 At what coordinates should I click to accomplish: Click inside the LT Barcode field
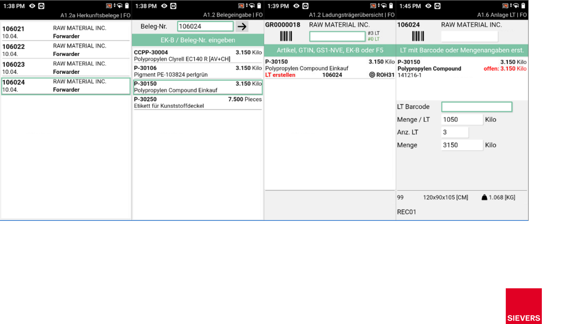(x=477, y=107)
